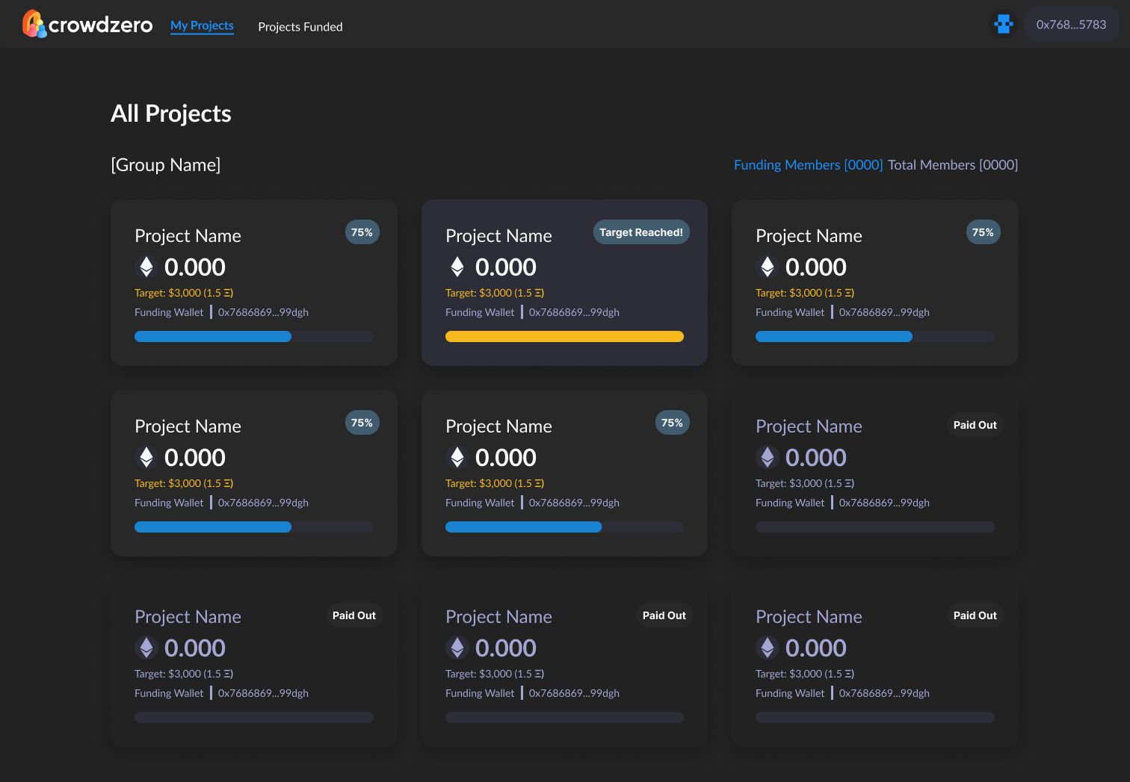
Task: Open wallet menu 0x768...5783
Action: pos(1071,25)
